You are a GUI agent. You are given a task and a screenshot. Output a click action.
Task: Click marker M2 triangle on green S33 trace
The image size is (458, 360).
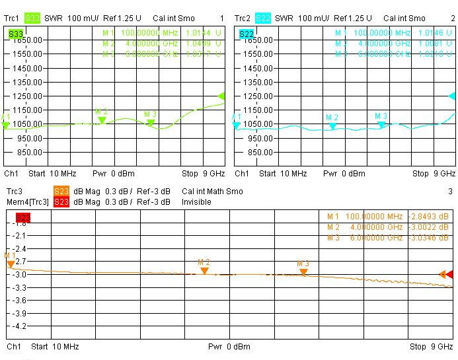101,120
